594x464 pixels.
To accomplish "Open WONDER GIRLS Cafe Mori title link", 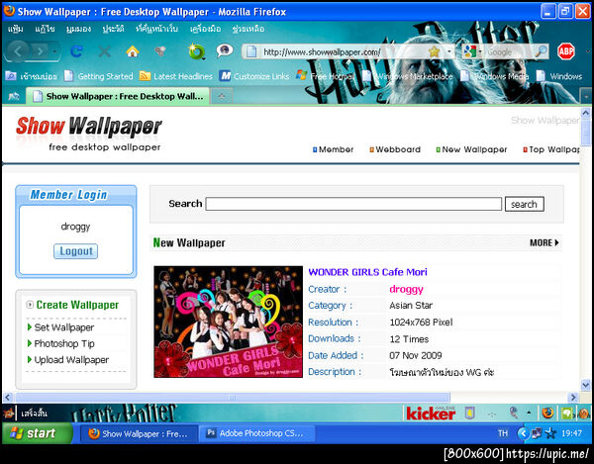I will click(367, 272).
